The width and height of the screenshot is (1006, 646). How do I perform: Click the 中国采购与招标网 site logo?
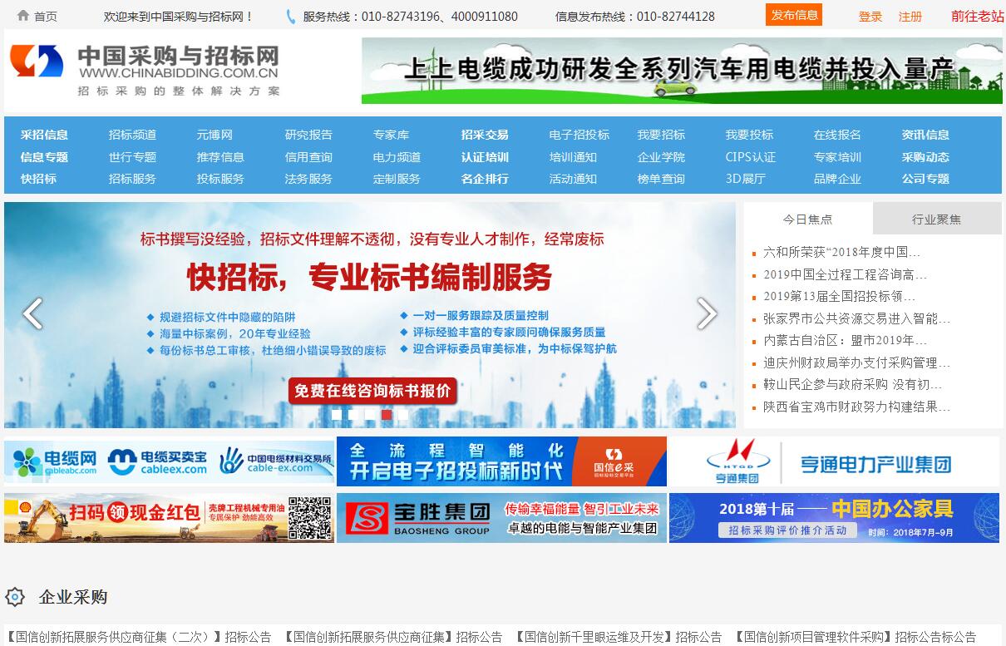click(x=145, y=71)
